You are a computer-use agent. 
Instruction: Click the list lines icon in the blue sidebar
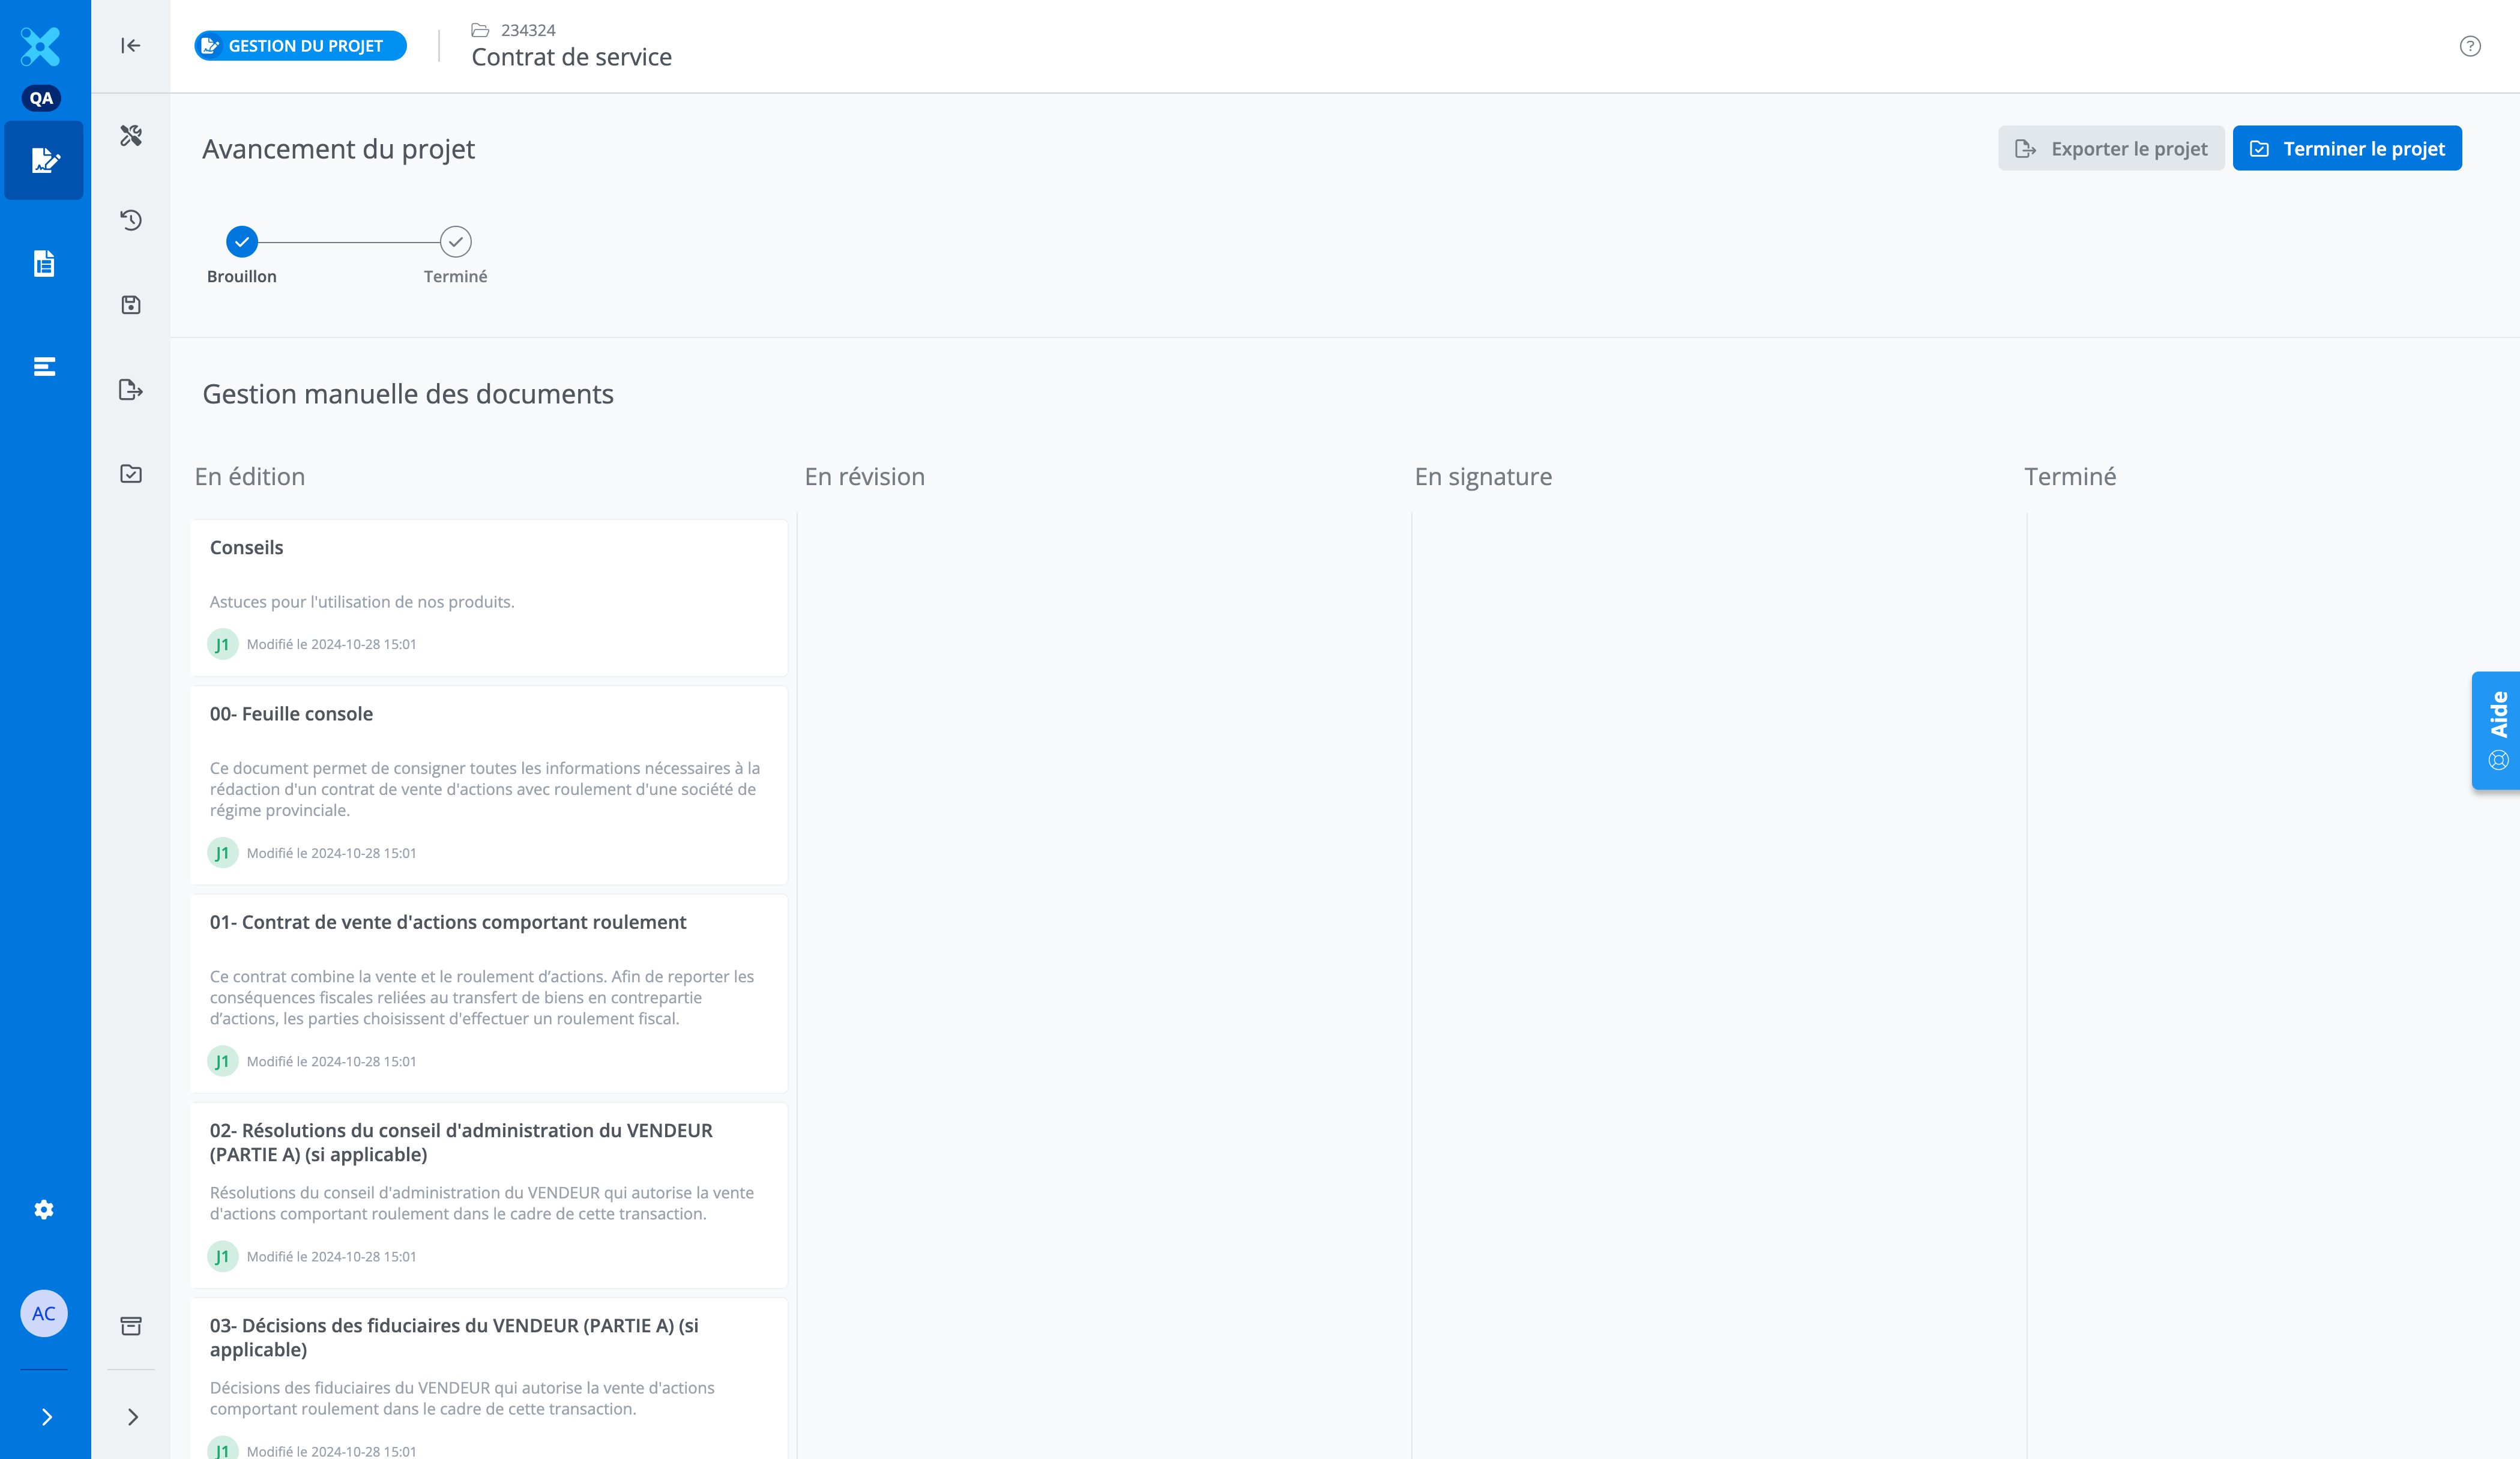tap(44, 367)
